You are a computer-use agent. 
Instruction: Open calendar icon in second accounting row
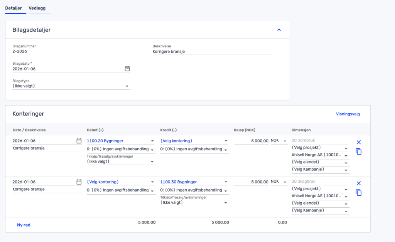coord(79,182)
